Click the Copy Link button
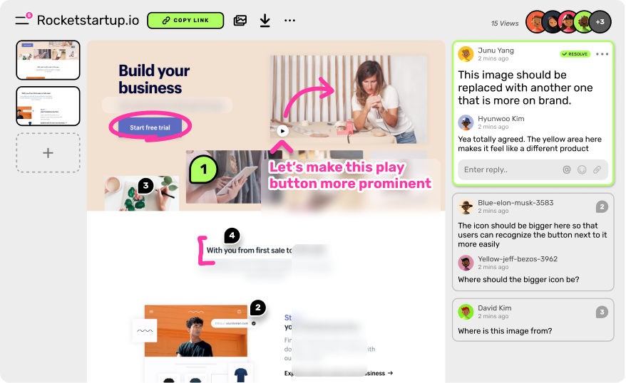 tap(185, 21)
